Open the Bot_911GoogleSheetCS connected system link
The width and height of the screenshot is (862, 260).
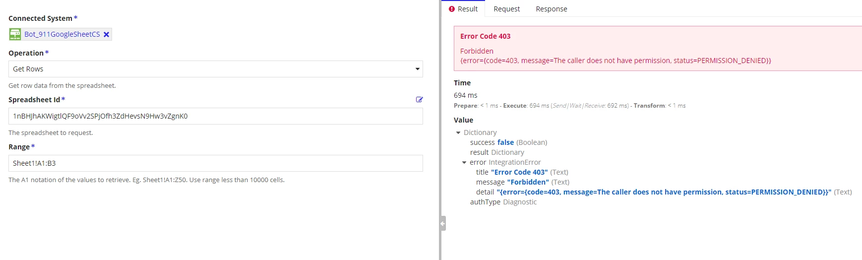tap(62, 34)
